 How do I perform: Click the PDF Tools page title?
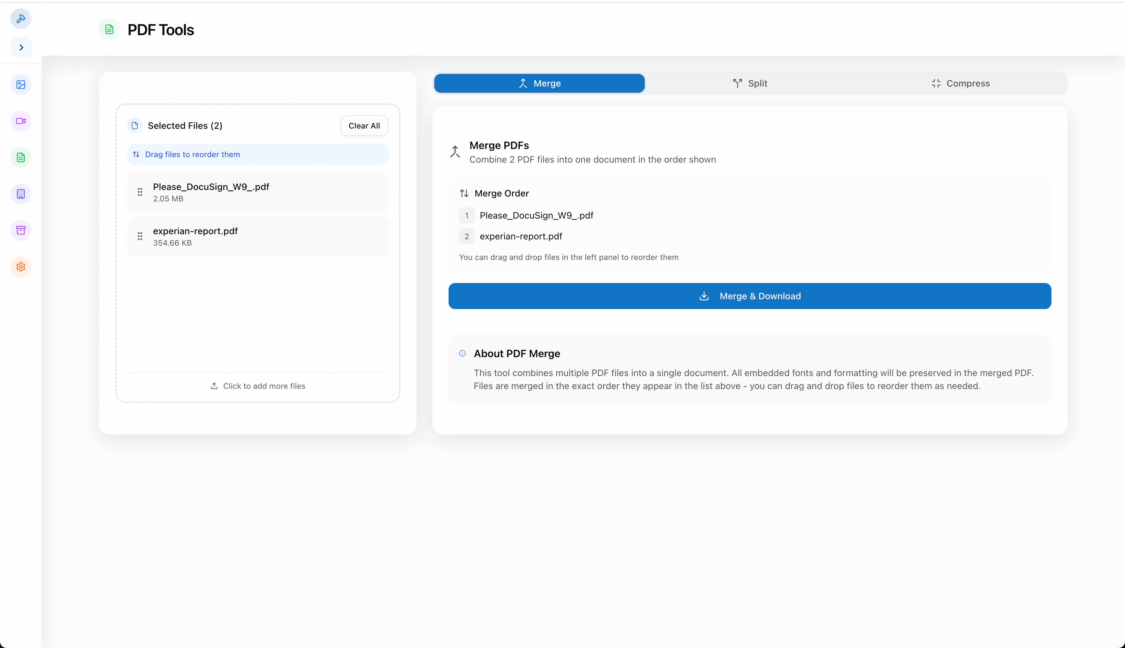click(161, 30)
